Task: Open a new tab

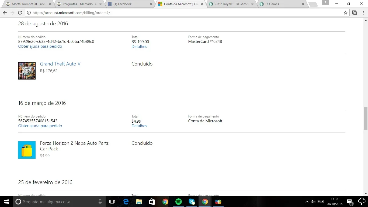Action: [x=313, y=4]
